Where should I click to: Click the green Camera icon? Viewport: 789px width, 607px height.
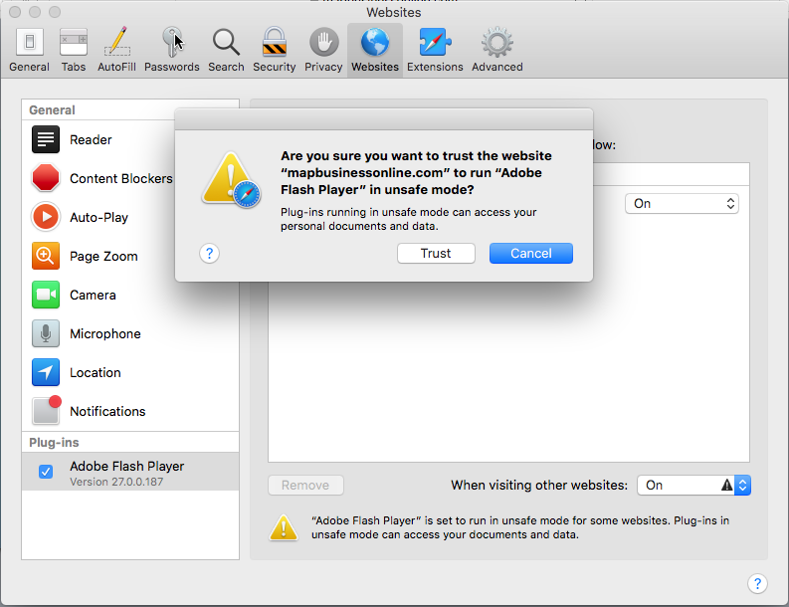click(x=46, y=295)
